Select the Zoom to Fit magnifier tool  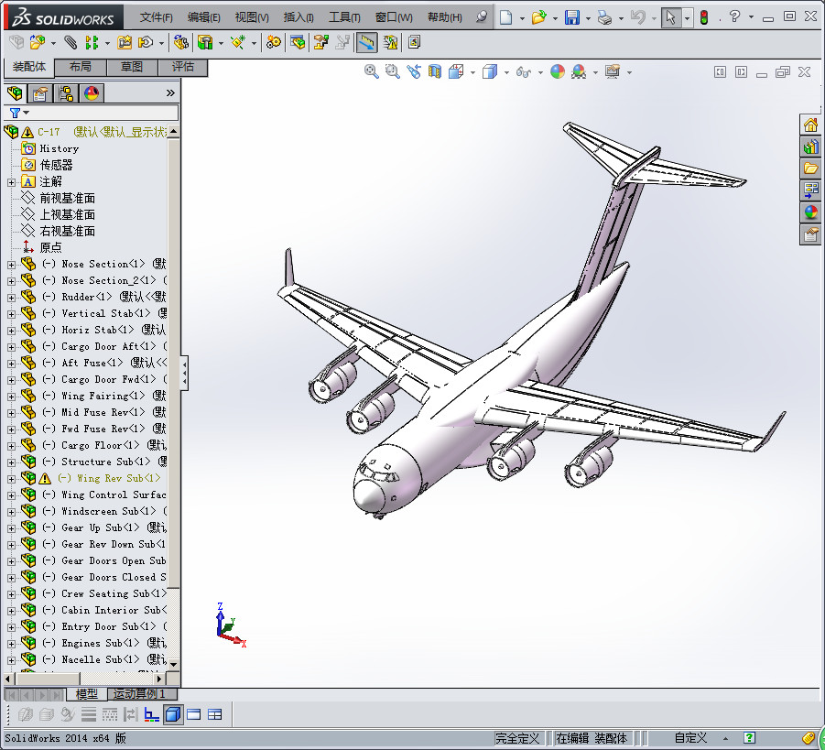coord(370,71)
